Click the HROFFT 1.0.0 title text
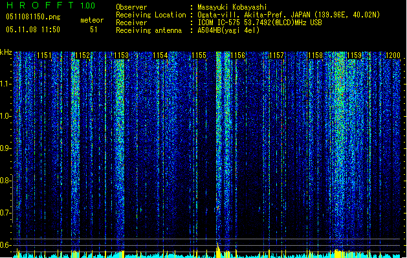The height and width of the screenshot is (258, 407). (x=51, y=5)
